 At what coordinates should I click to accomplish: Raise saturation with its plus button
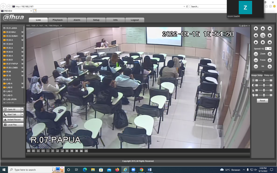click(x=271, y=90)
